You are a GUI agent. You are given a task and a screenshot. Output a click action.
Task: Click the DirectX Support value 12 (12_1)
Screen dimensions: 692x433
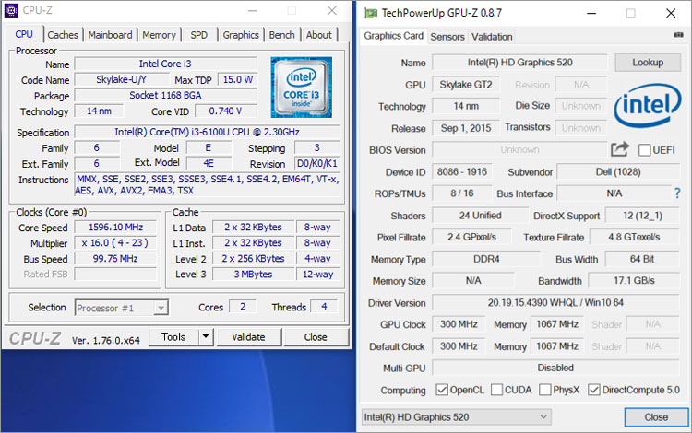click(642, 216)
